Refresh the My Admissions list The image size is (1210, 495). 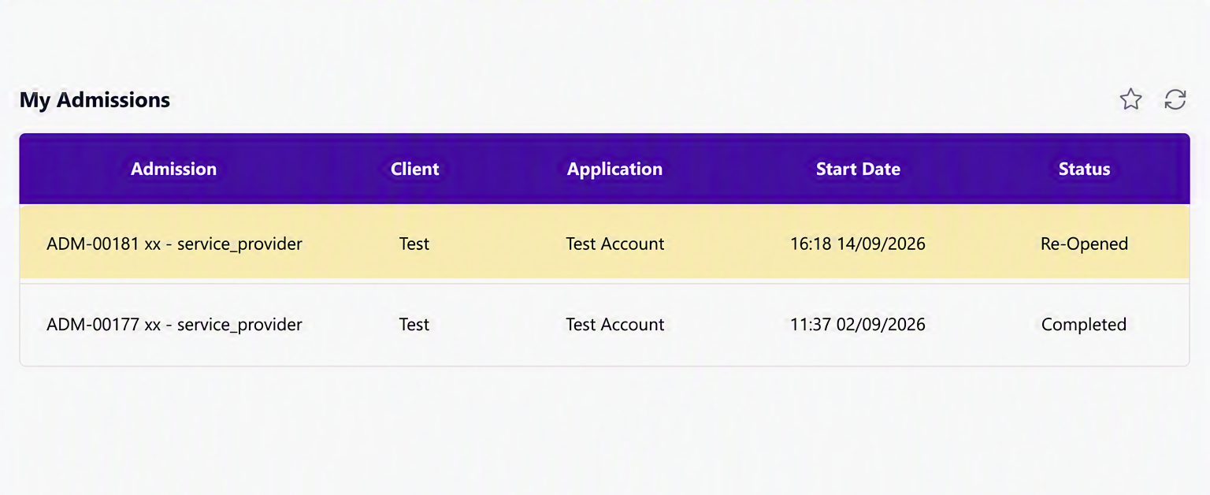pyautogui.click(x=1175, y=99)
